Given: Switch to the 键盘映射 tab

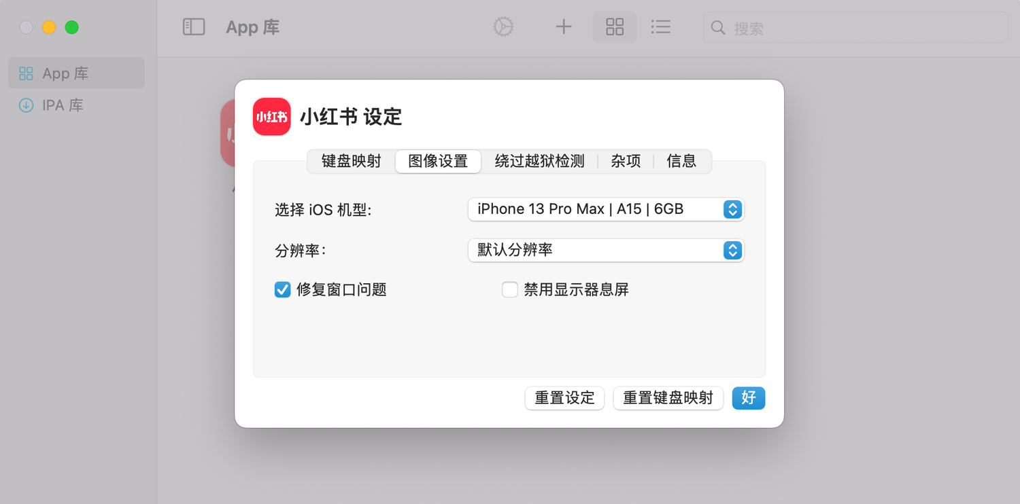Looking at the screenshot, I should (x=352, y=162).
